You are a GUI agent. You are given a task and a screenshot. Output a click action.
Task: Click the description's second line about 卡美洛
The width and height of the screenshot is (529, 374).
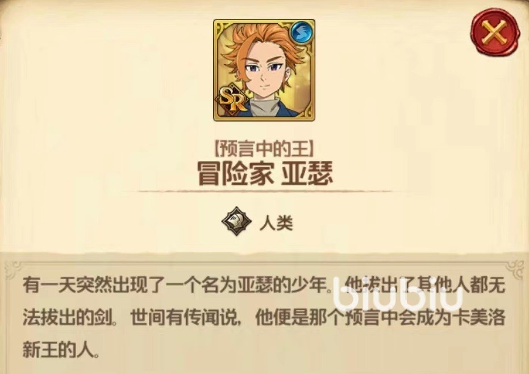click(264, 318)
